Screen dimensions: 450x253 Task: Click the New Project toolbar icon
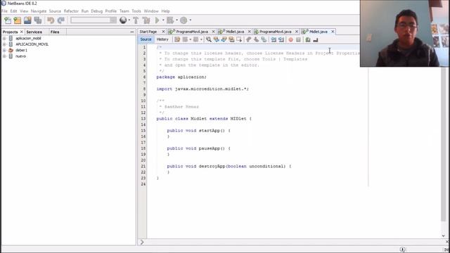coord(18,20)
